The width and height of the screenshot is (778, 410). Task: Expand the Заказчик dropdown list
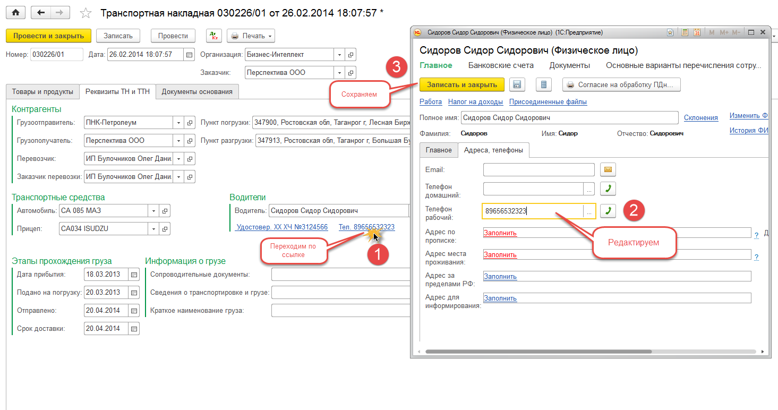tap(340, 73)
